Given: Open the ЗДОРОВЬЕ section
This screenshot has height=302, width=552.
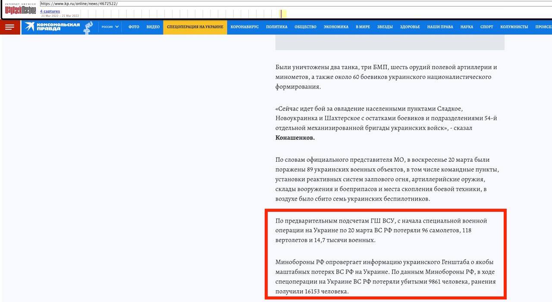Looking at the screenshot, I should click(x=410, y=26).
